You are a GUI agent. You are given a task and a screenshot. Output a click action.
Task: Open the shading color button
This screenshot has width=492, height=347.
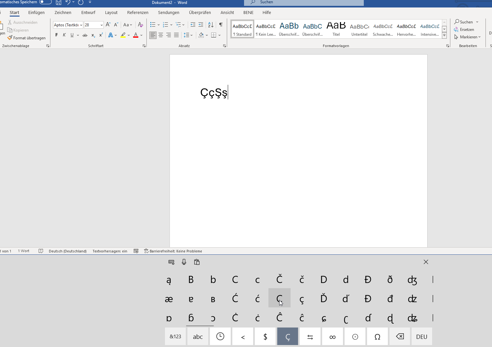201,35
